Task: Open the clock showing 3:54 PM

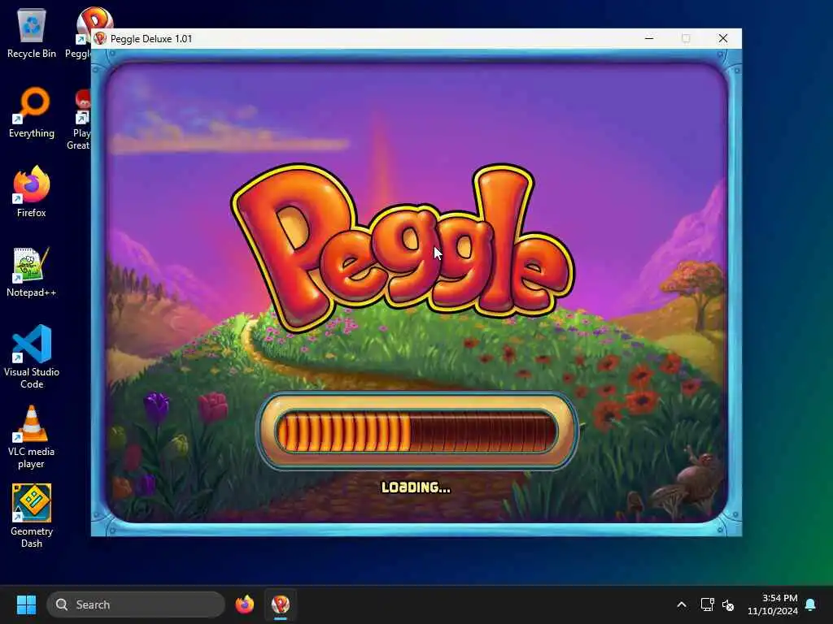Action: click(773, 604)
